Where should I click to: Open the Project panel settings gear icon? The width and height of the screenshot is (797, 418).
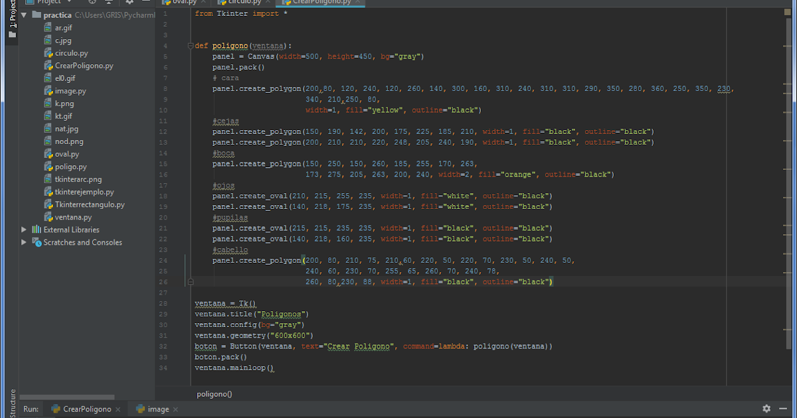(130, 3)
